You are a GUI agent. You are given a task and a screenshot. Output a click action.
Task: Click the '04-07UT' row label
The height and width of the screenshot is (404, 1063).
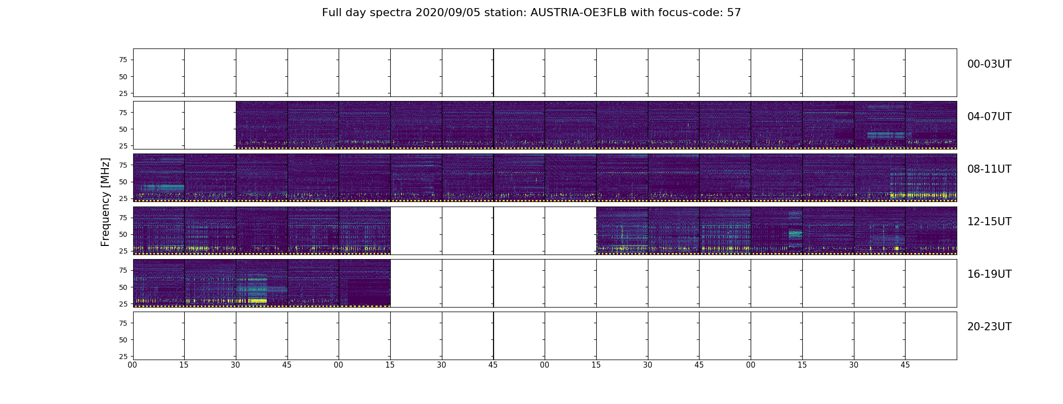tap(989, 117)
